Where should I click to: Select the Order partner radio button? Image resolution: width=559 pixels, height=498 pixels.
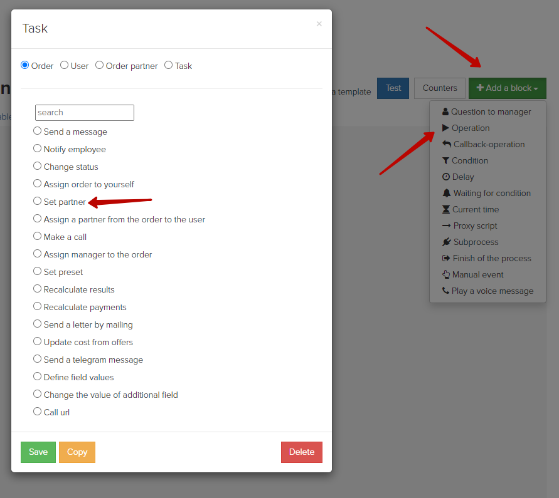tap(100, 65)
